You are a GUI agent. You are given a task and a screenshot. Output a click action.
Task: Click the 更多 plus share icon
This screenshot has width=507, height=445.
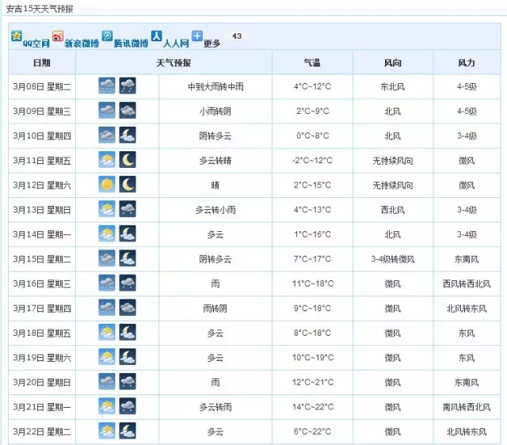[x=197, y=36]
